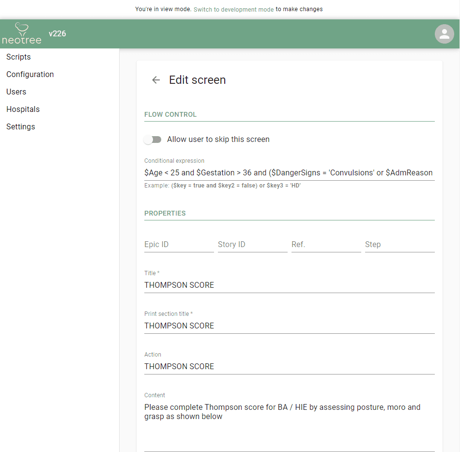Open the user account avatar menu
This screenshot has height=452, width=460.
pyautogui.click(x=444, y=34)
